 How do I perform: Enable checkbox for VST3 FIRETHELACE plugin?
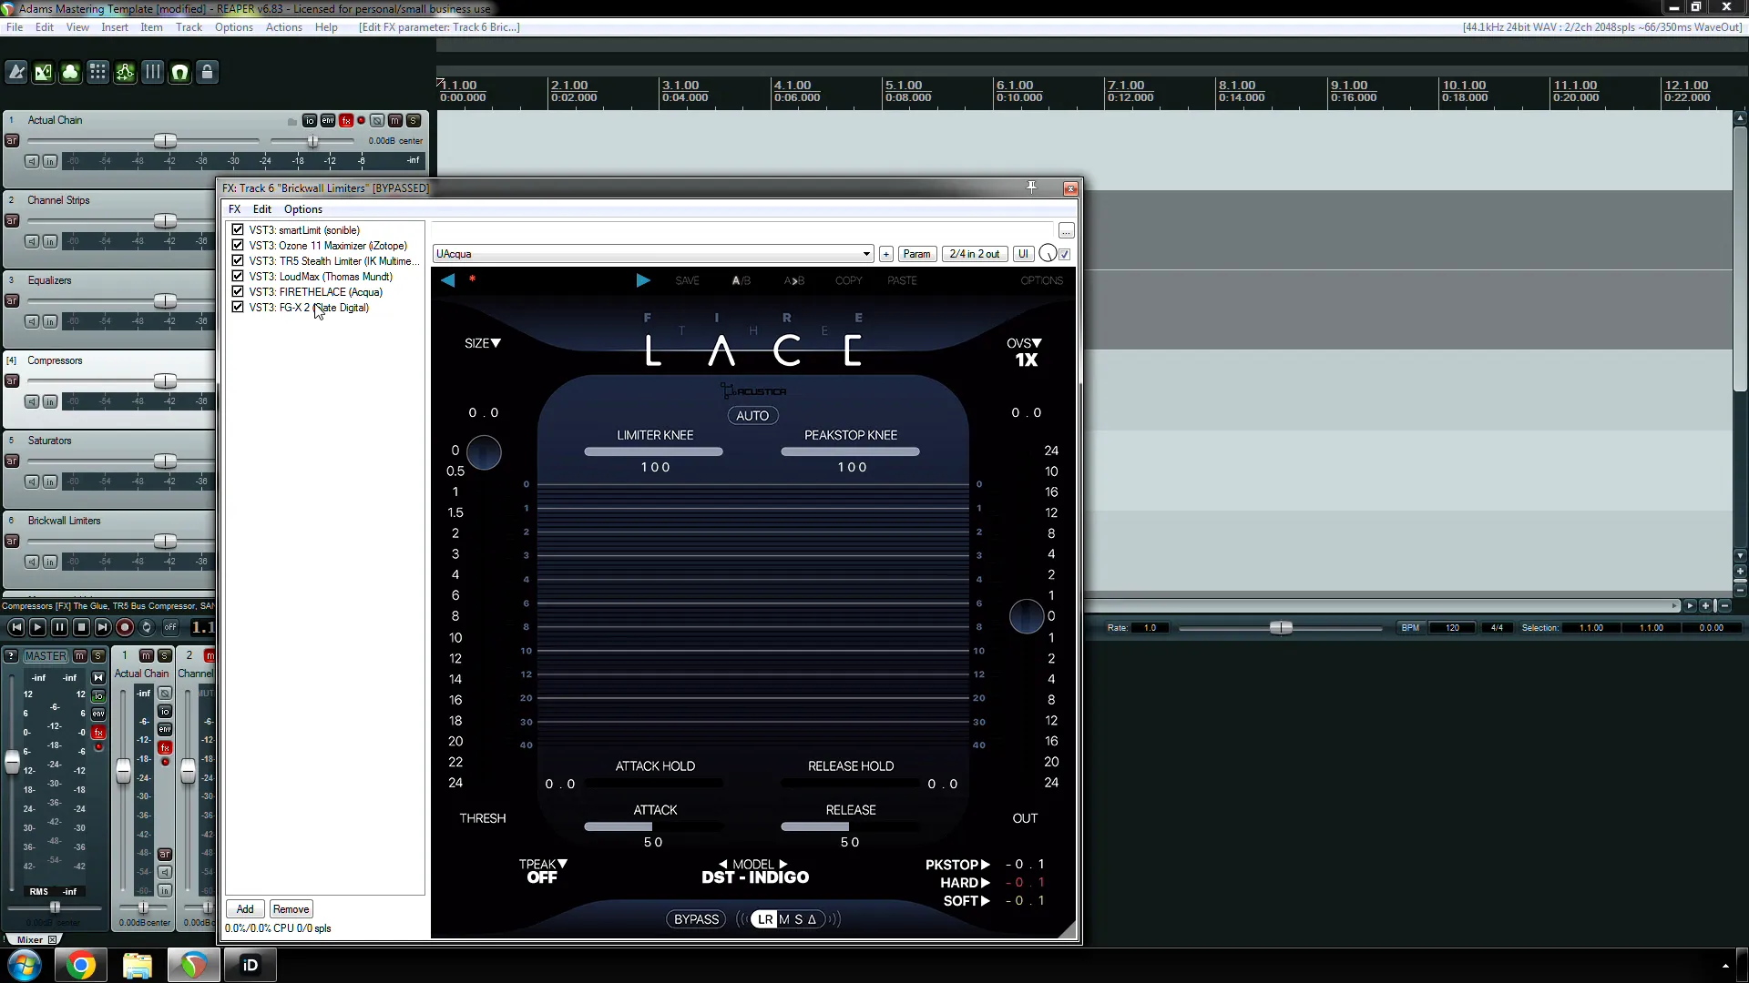[237, 290]
